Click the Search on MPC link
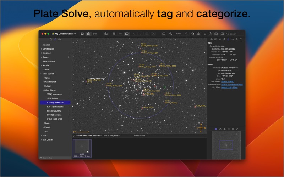Viewport: 284px width, 177px height. coord(228,82)
